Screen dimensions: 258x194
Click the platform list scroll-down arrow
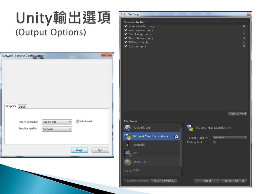pos(181,174)
